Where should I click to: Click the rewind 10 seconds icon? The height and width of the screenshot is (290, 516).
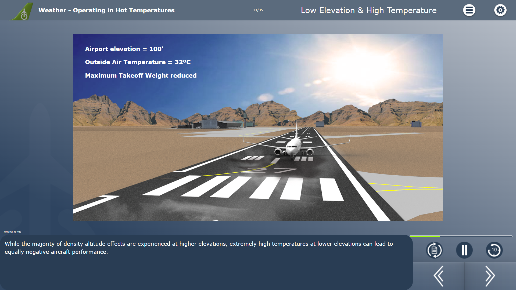pyautogui.click(x=494, y=250)
